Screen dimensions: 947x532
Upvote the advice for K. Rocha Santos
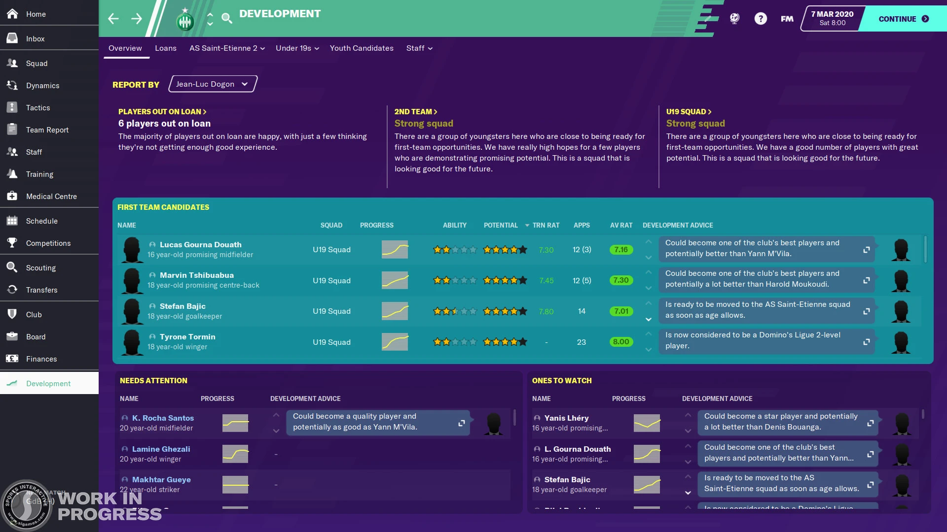(x=276, y=415)
